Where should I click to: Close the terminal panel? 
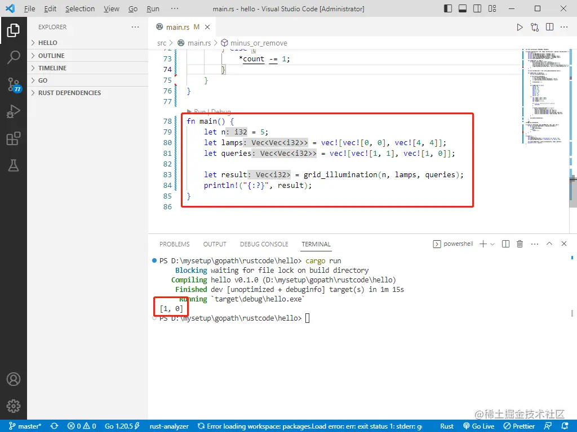[563, 244]
